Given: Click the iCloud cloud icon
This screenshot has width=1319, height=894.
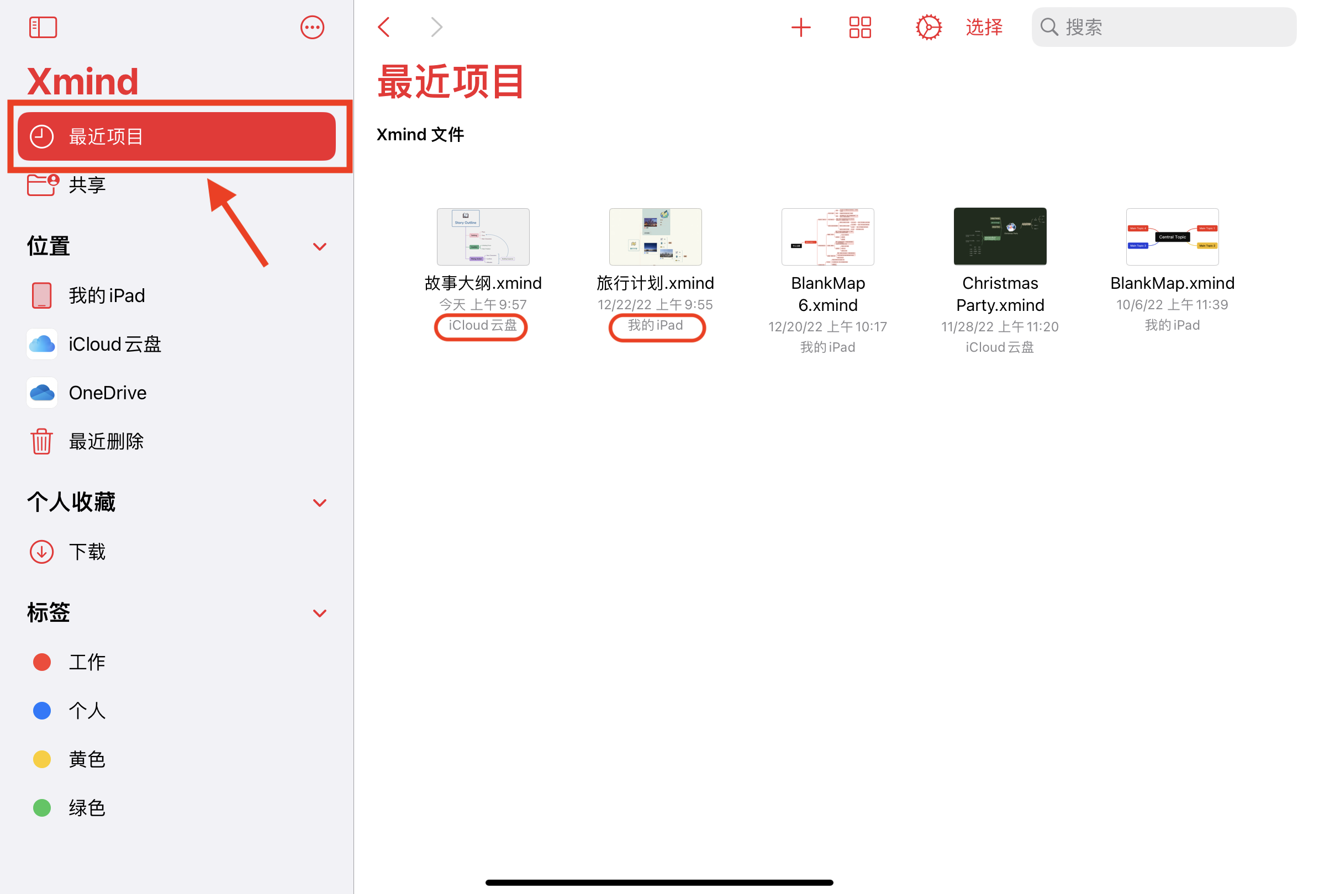Looking at the screenshot, I should (x=42, y=345).
